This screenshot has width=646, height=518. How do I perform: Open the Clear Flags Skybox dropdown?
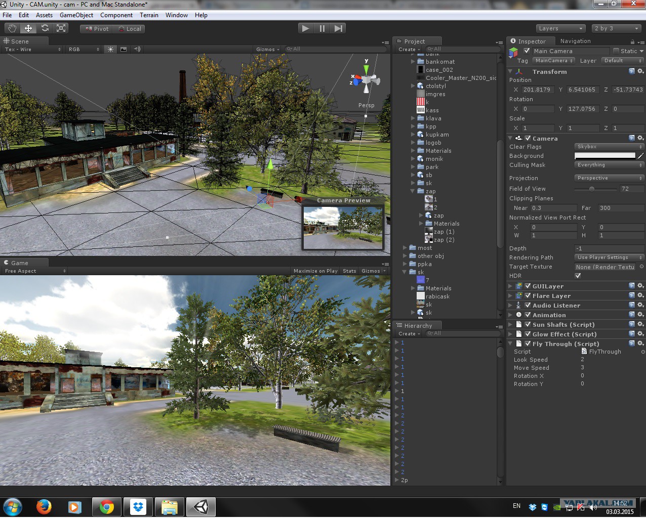pyautogui.click(x=609, y=147)
